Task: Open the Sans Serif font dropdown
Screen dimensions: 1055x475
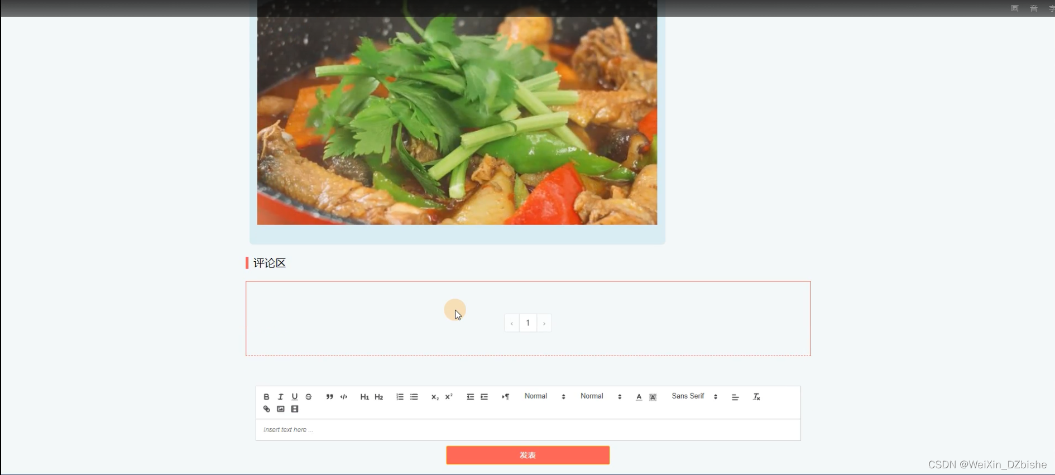Action: click(694, 396)
